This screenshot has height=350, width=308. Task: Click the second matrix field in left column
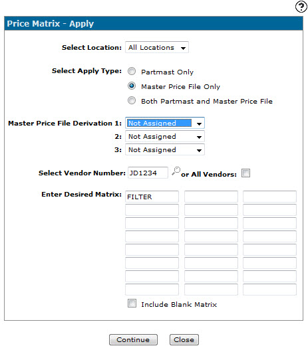(x=152, y=210)
